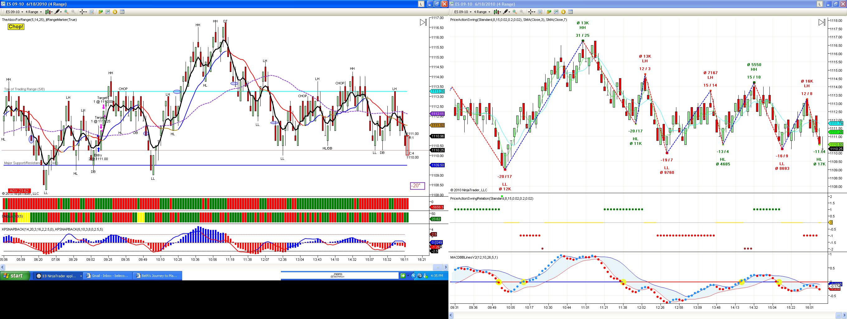The image size is (847, 319).
Task: Open the crosshair pointer dropdown in right chart
Action: (x=531, y=12)
